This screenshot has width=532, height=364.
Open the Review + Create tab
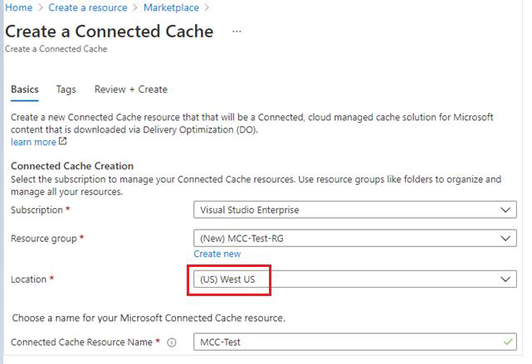pyautogui.click(x=130, y=90)
